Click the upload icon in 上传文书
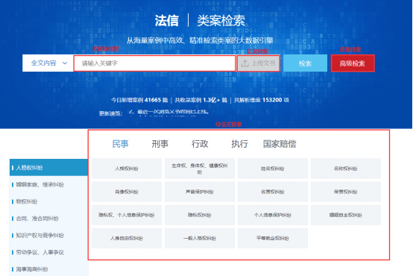 tap(245, 63)
